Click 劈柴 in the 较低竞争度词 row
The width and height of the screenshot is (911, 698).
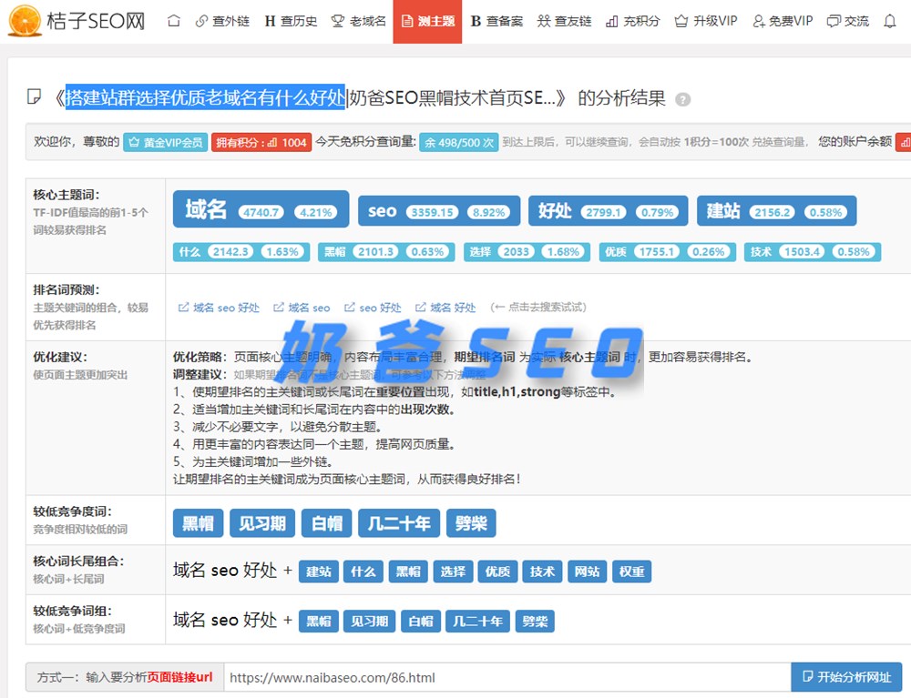coord(471,523)
